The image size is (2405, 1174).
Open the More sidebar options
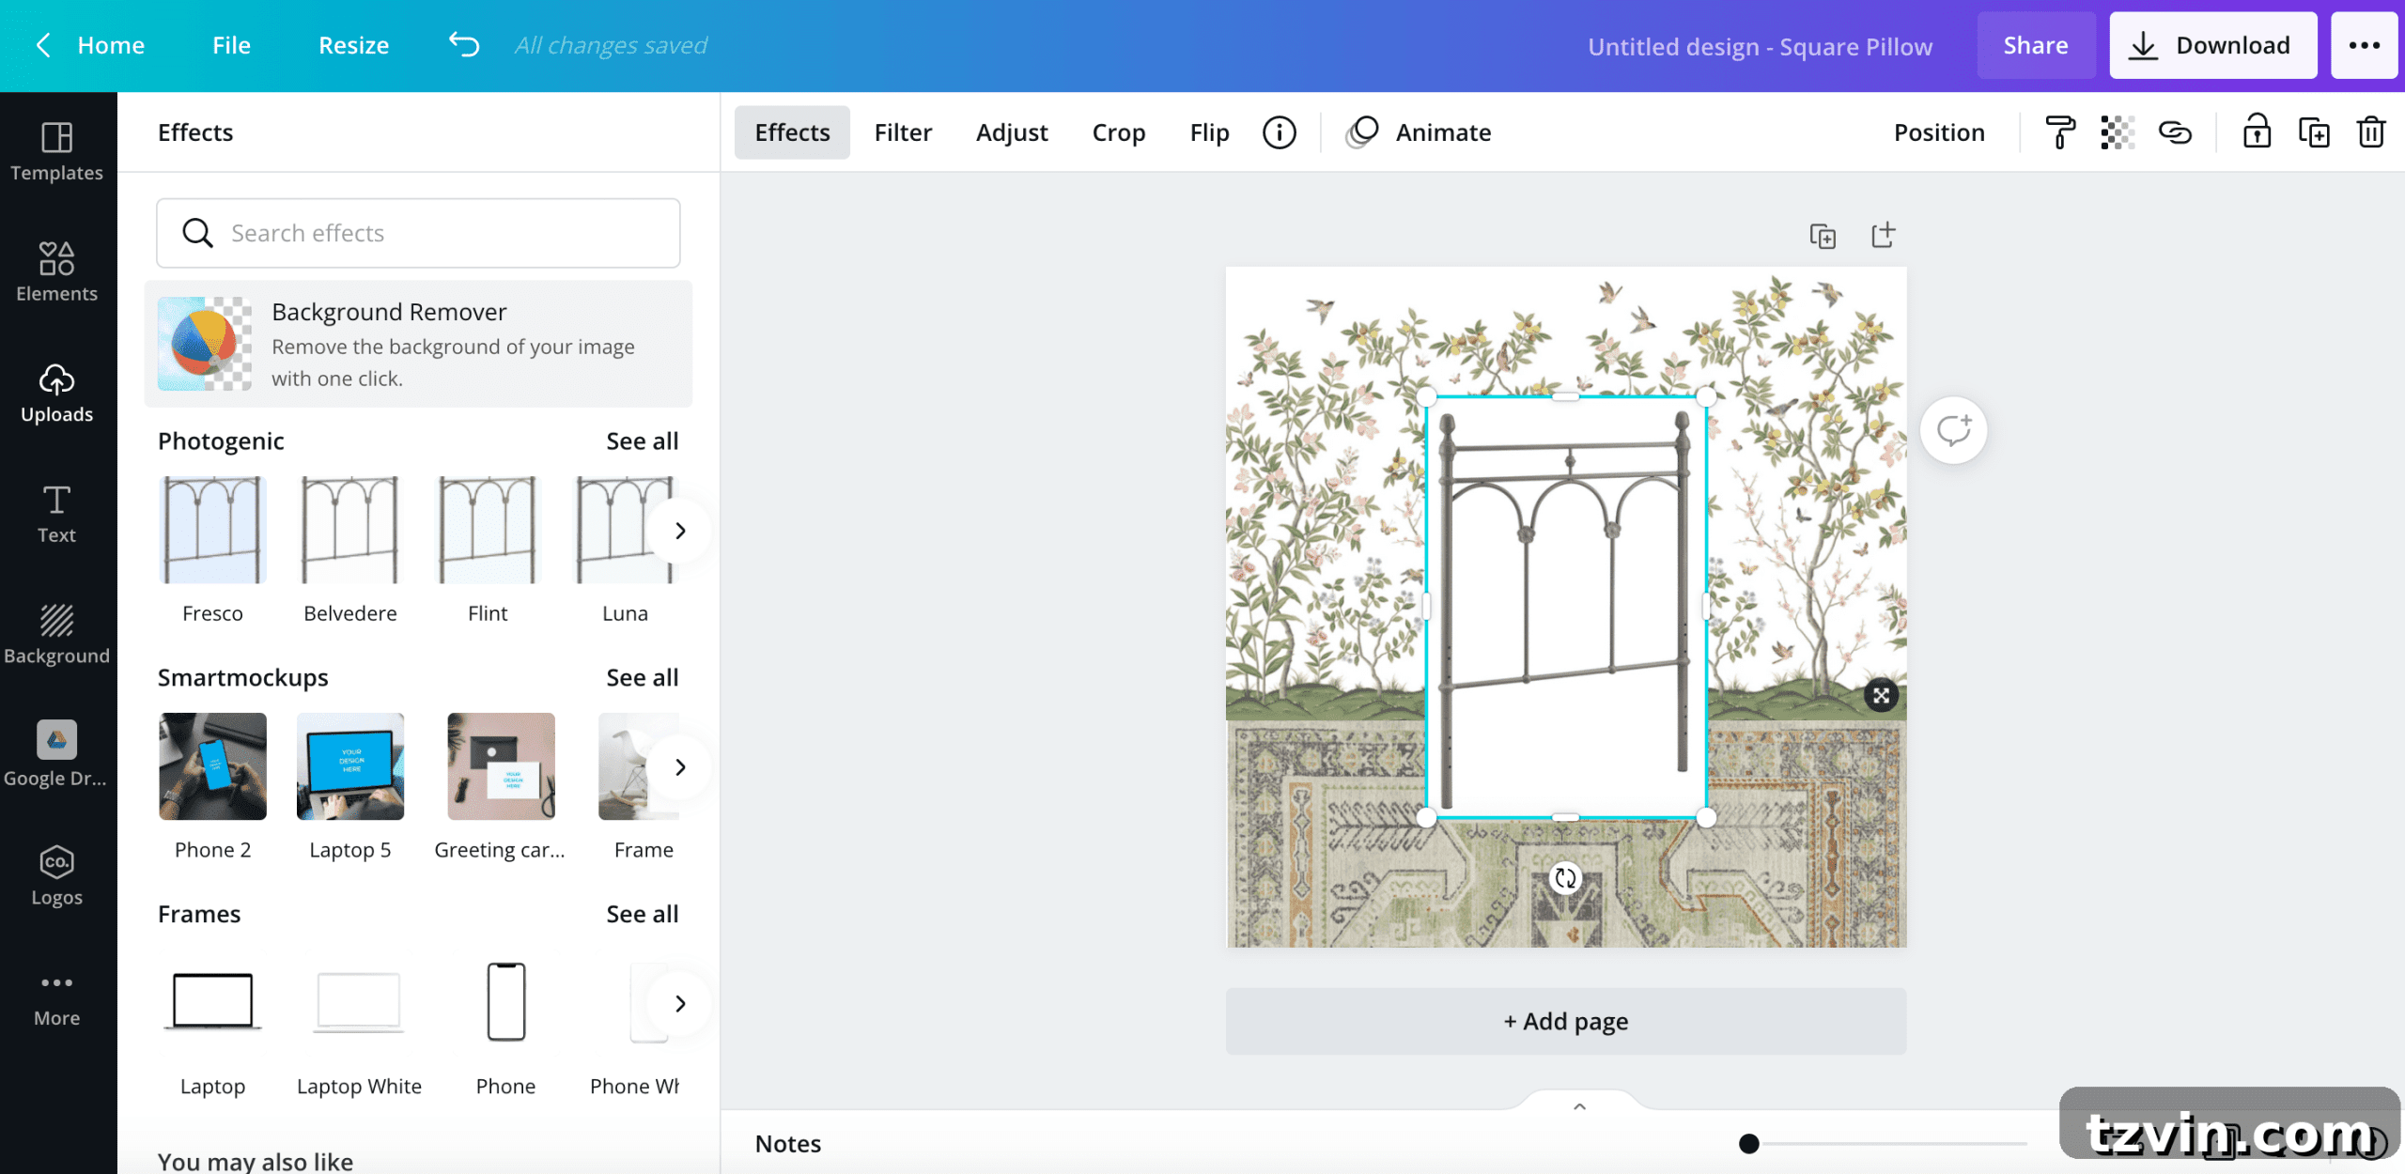[56, 998]
